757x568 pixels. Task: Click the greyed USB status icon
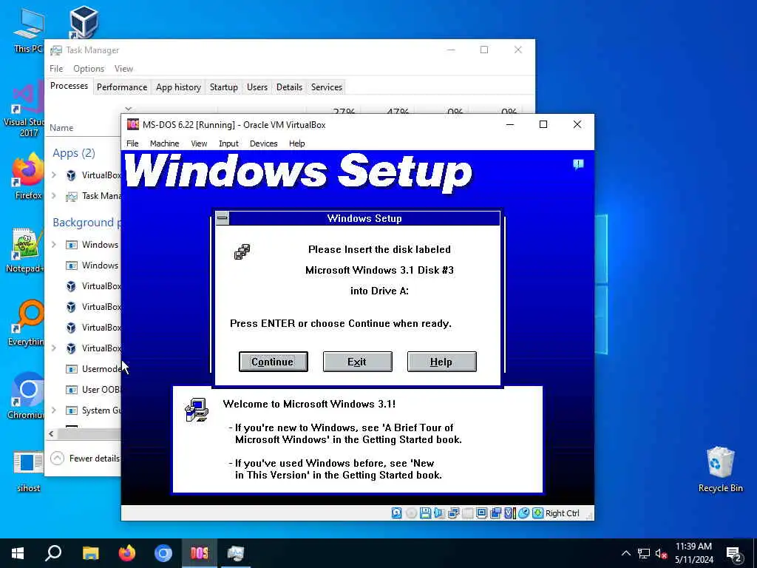click(x=467, y=513)
